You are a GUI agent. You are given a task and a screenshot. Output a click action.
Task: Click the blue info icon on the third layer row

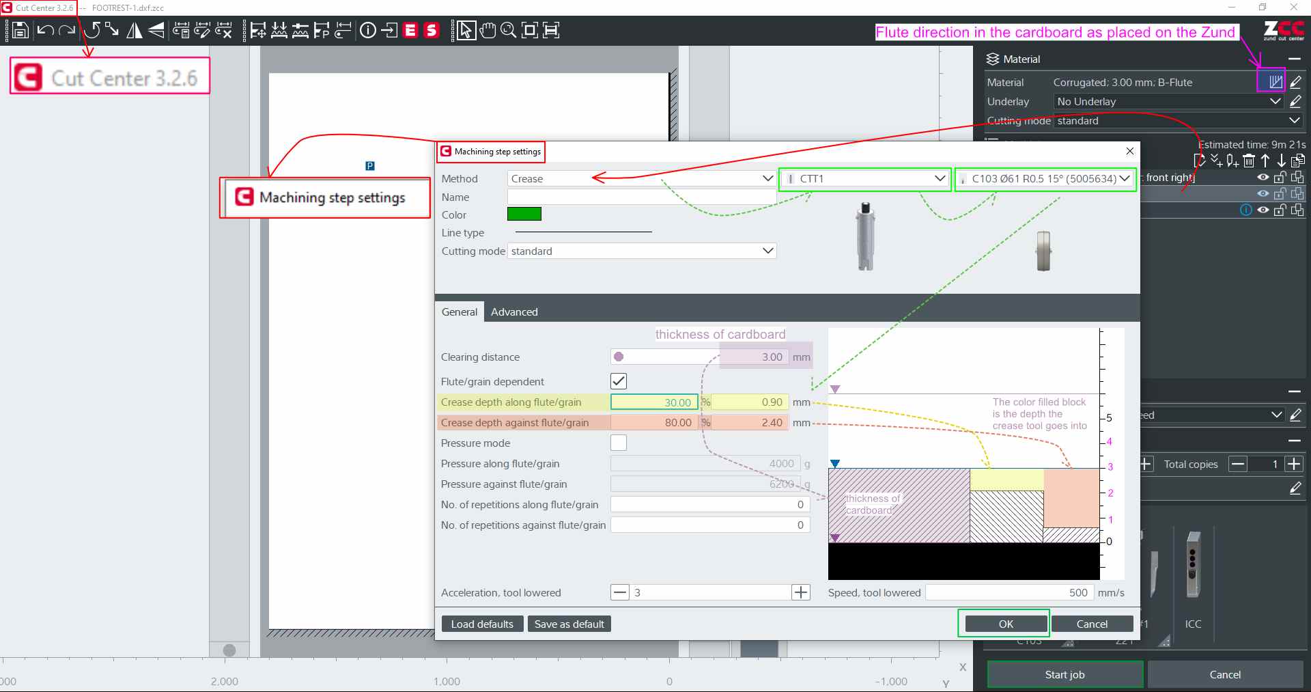1246,210
